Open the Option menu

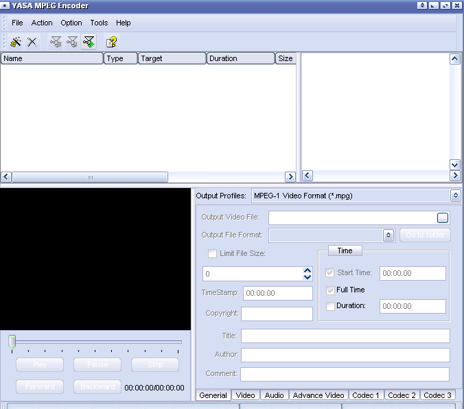[71, 23]
